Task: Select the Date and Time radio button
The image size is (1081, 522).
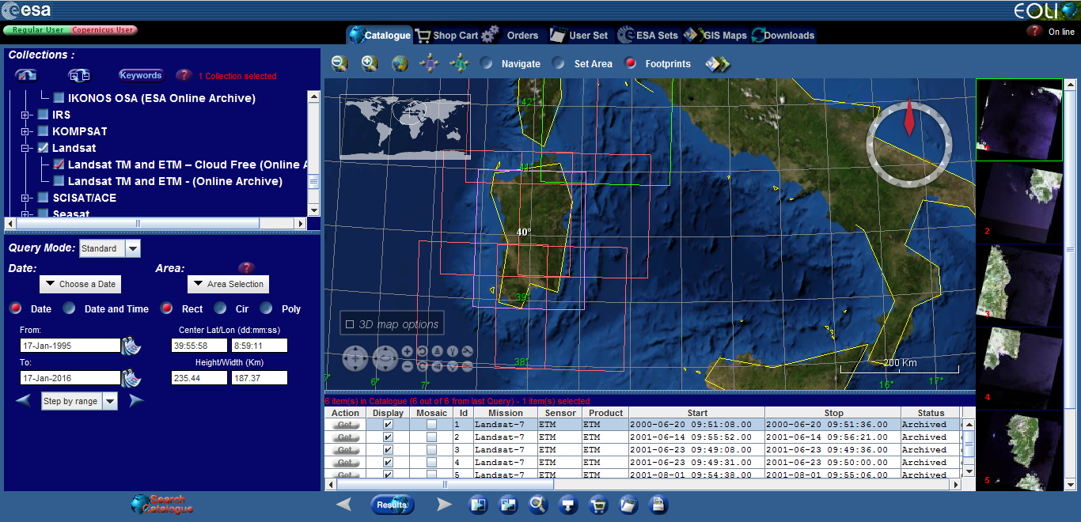Action: click(70, 308)
